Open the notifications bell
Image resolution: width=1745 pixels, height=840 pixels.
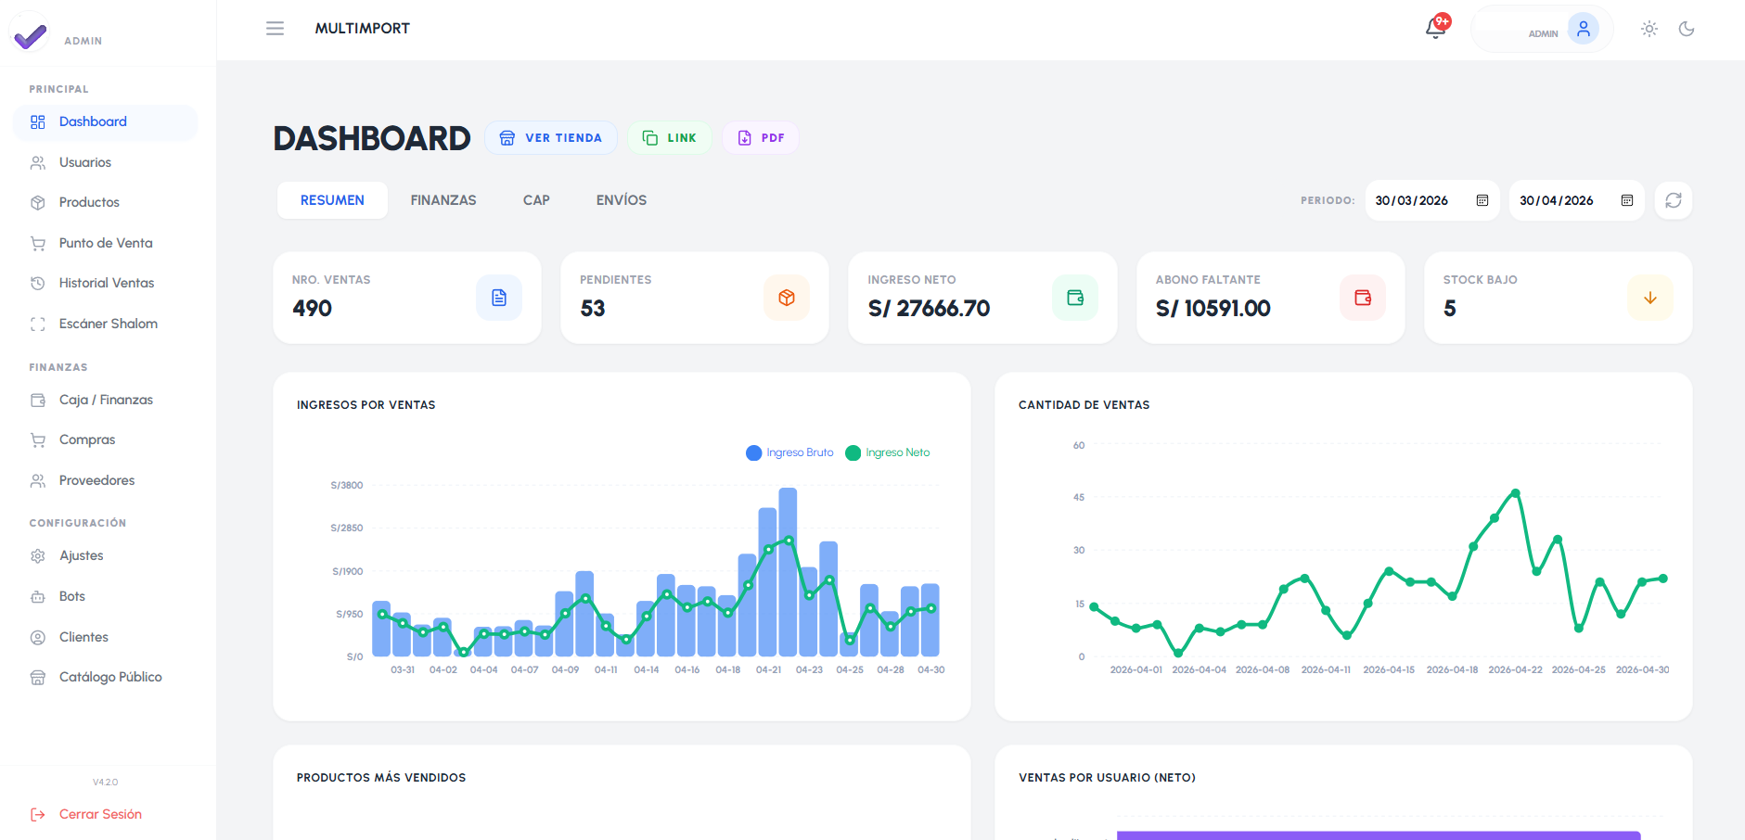coord(1435,29)
